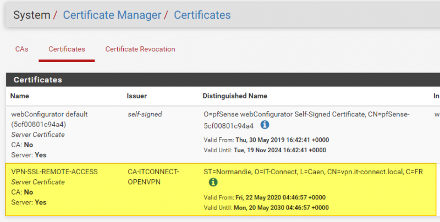
Task: Open the Certificate Revocation tab
Action: point(140,49)
